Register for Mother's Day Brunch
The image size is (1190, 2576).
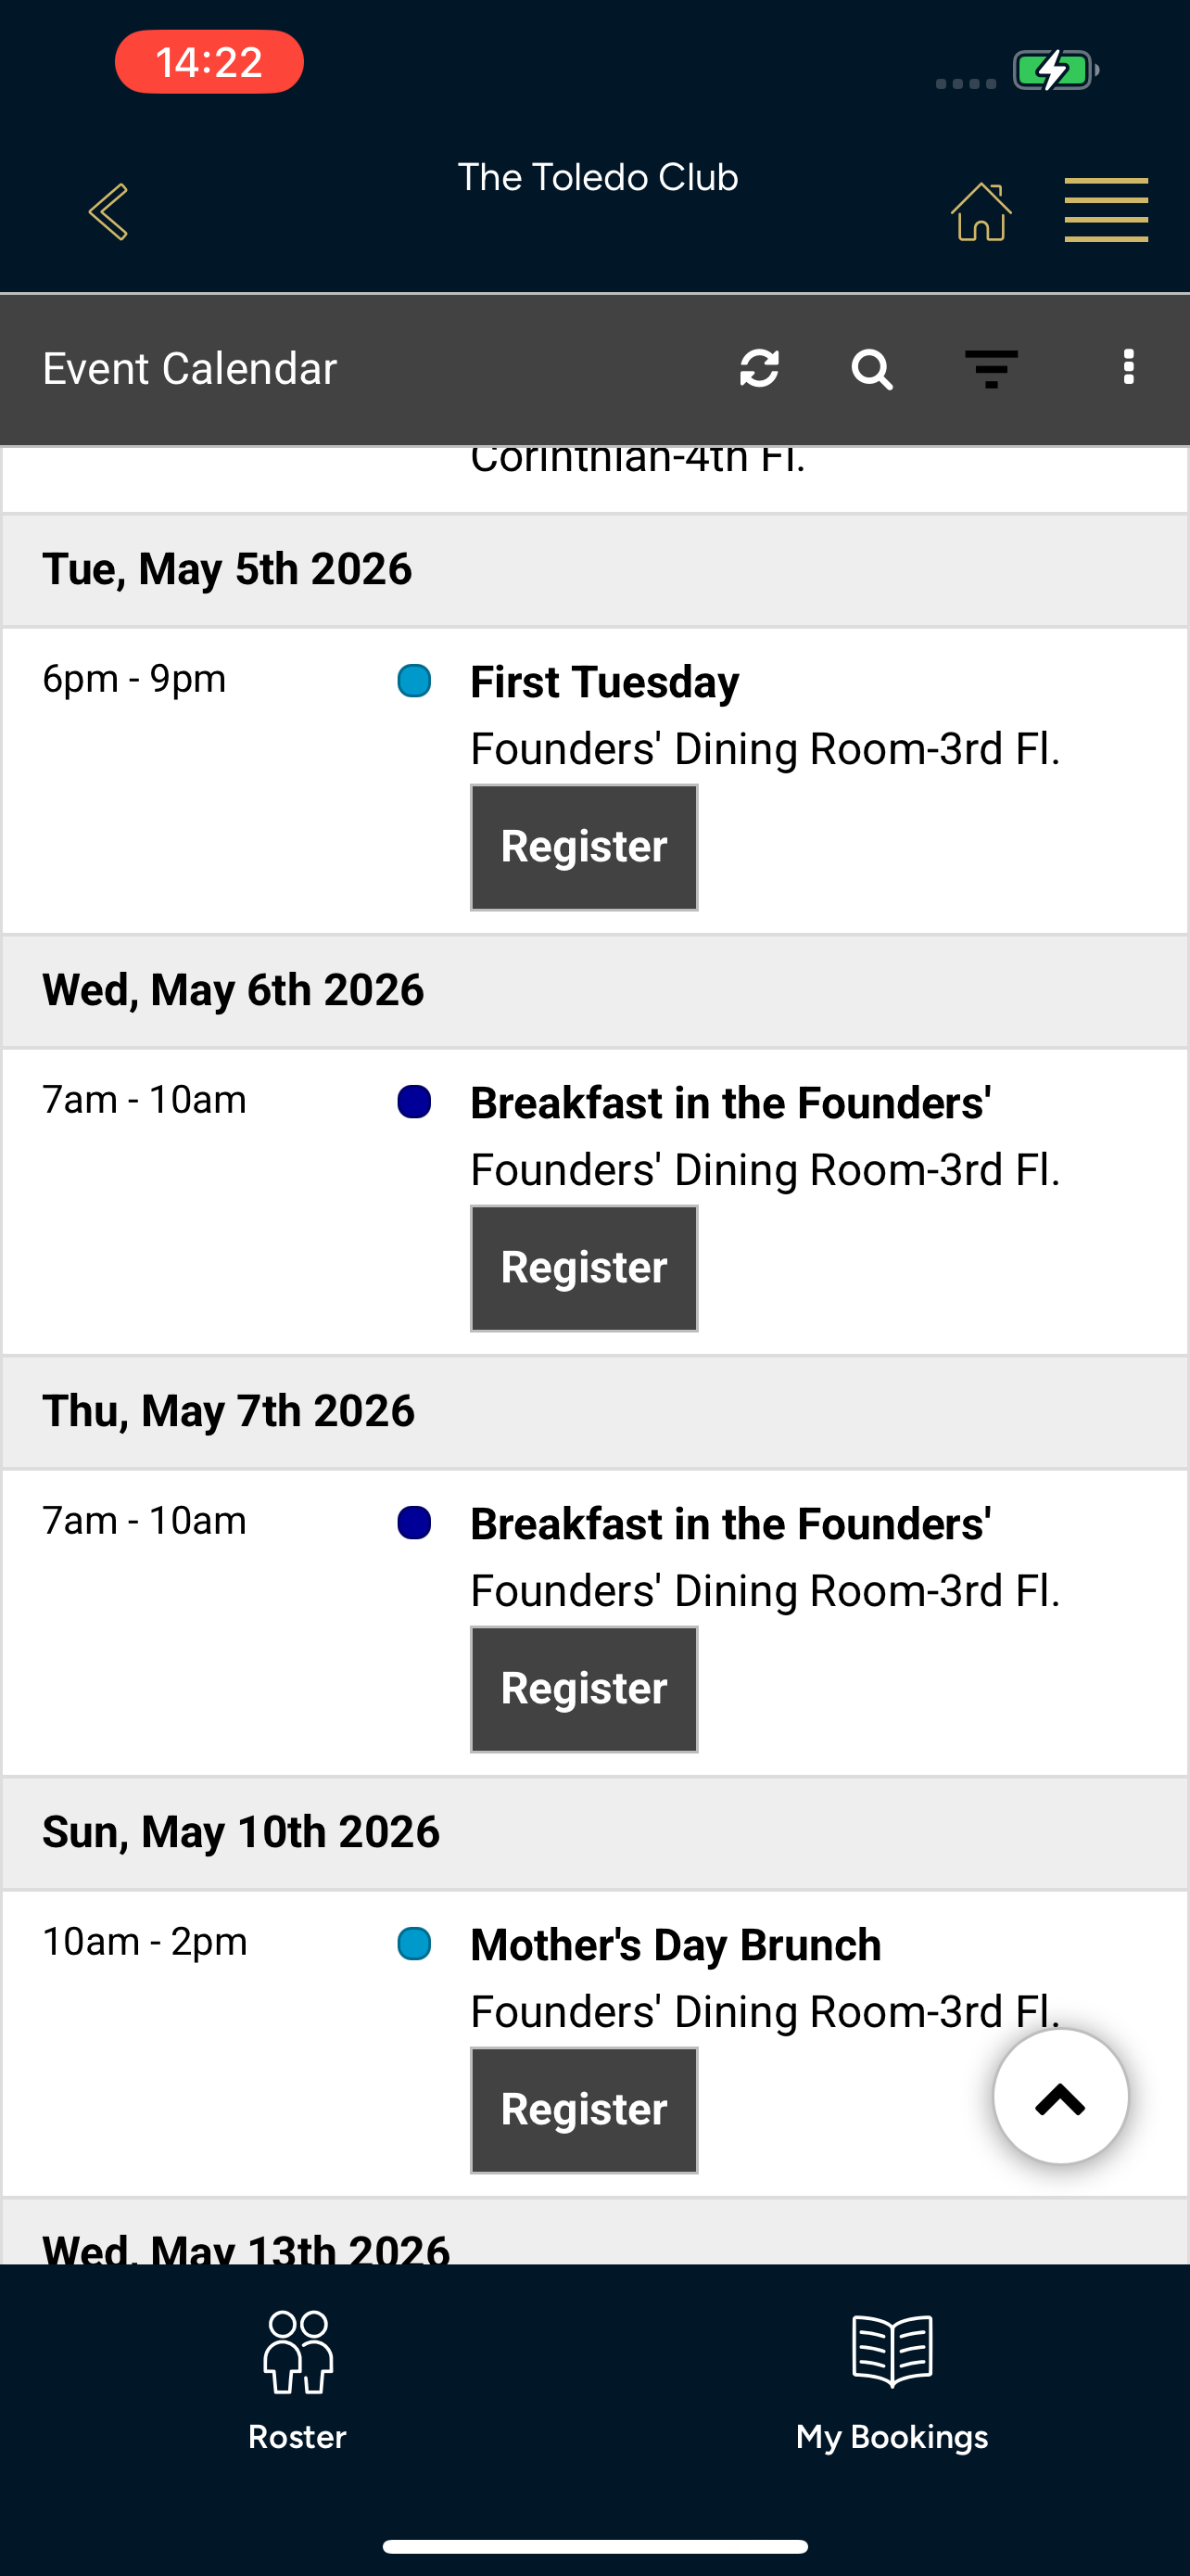pos(585,2110)
